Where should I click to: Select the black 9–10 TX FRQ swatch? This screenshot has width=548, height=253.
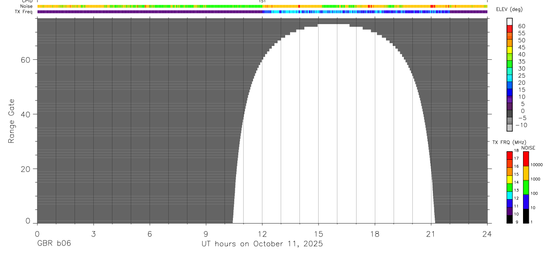coord(509,219)
